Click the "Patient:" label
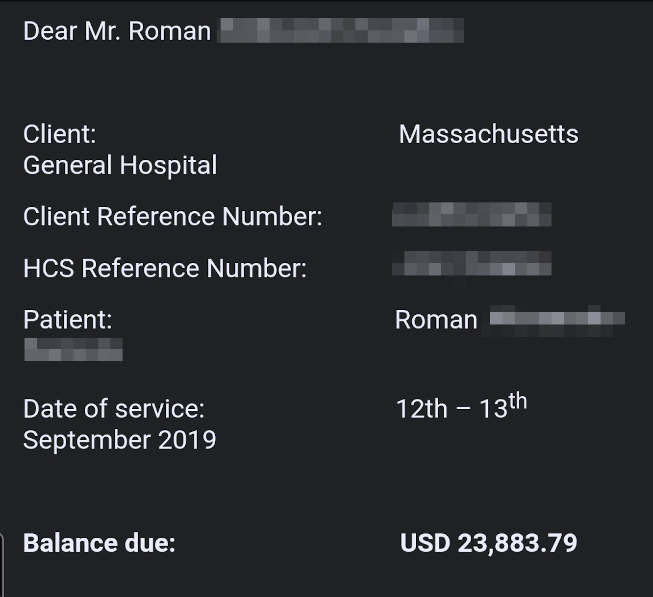 (x=68, y=320)
